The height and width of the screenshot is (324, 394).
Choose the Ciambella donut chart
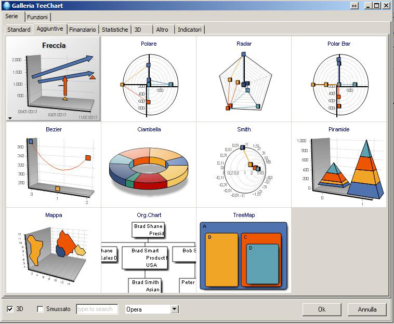(149, 165)
